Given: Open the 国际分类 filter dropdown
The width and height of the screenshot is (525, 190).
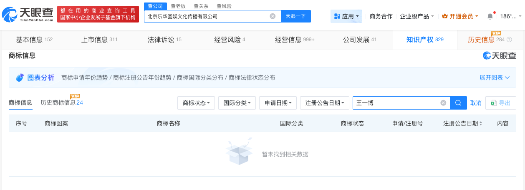Looking at the screenshot, I should pos(237,103).
